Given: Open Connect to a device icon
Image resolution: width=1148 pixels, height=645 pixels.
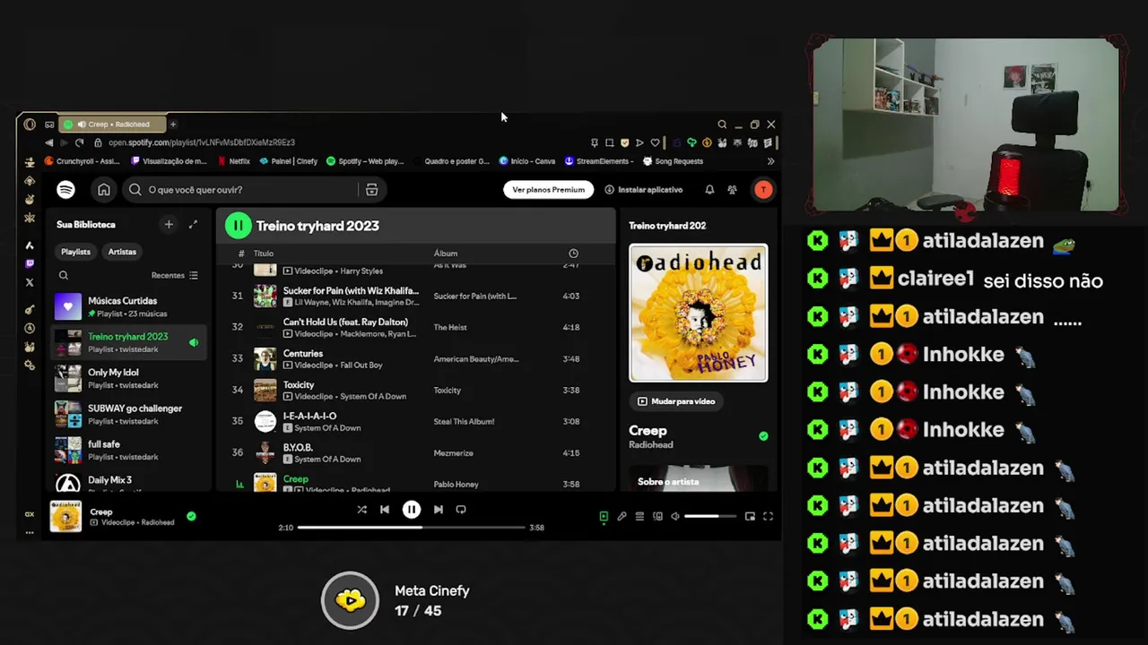Looking at the screenshot, I should [657, 516].
